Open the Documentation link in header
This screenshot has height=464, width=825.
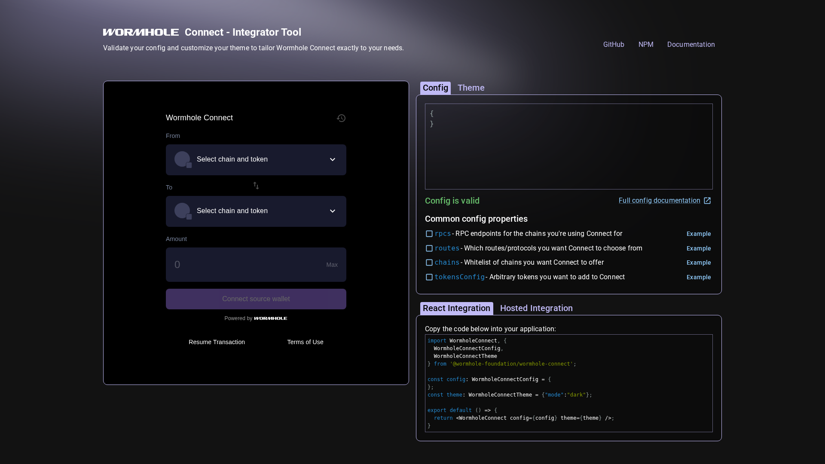point(691,45)
